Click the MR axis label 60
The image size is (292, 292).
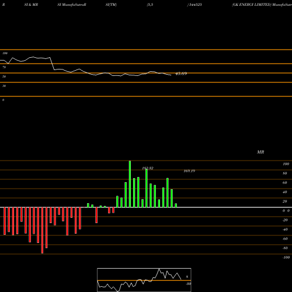(x=285, y=183)
